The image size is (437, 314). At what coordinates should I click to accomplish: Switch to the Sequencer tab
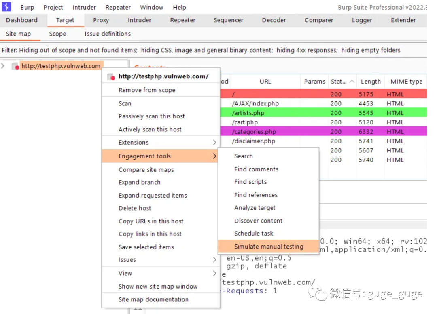(228, 20)
